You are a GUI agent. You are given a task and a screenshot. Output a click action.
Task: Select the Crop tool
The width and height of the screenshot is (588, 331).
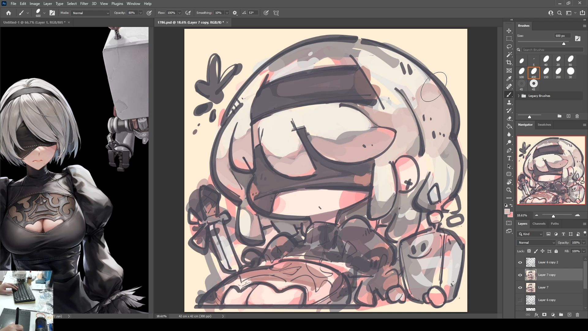[x=509, y=63]
